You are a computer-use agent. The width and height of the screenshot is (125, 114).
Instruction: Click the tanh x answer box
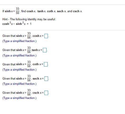click(45, 50)
